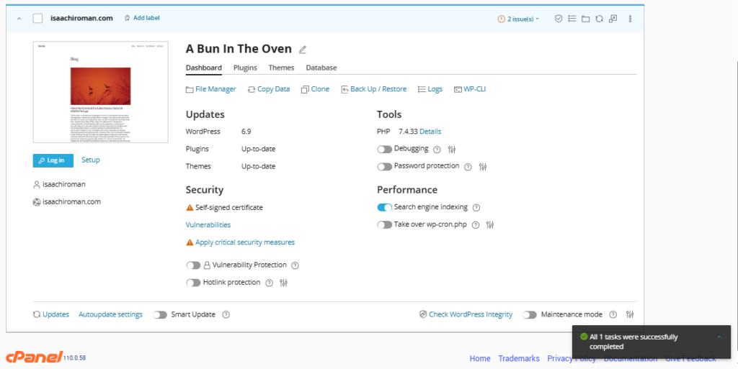738x369 pixels.
Task: Toggle Debugging switch
Action: pyautogui.click(x=385, y=150)
